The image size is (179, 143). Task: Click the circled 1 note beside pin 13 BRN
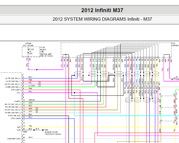(x=37, y=108)
